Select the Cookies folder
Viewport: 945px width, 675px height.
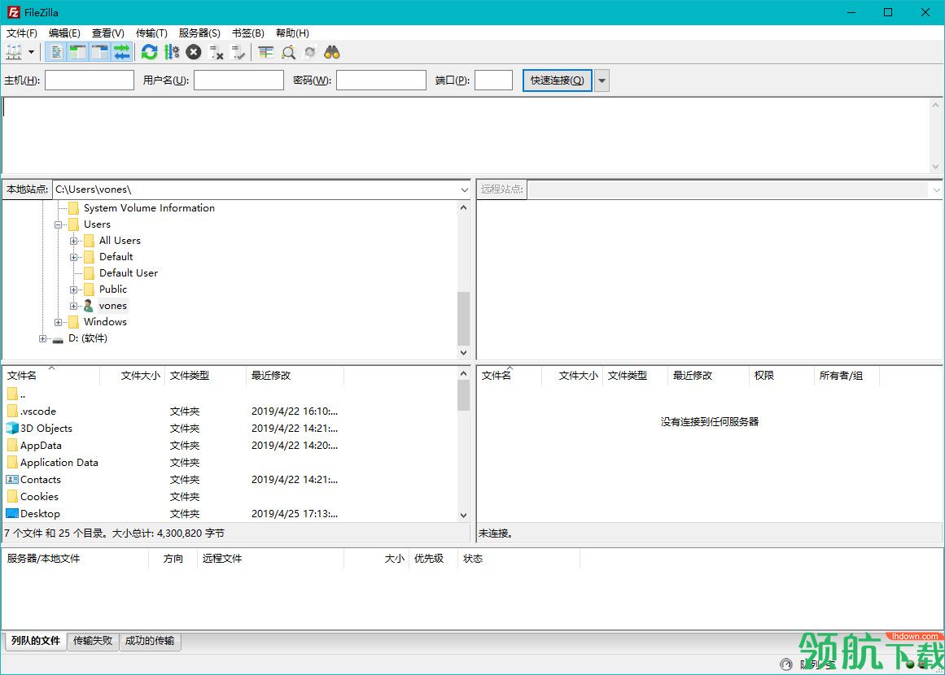click(x=39, y=497)
